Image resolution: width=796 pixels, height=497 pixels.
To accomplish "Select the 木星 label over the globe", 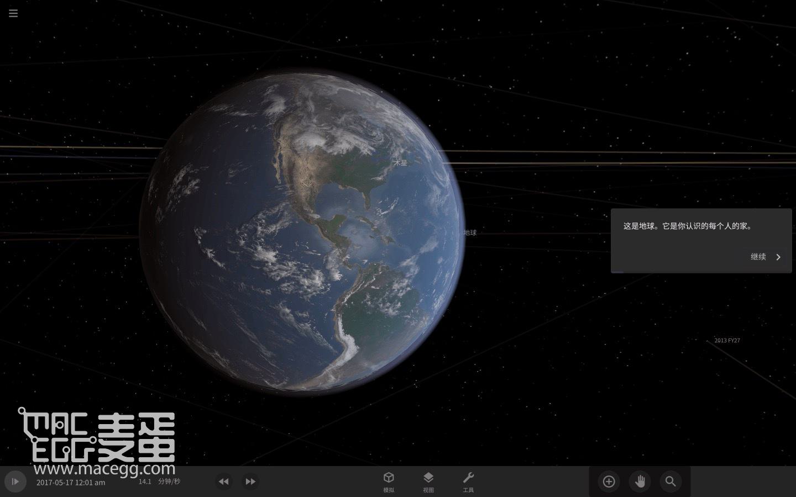I will coord(401,163).
